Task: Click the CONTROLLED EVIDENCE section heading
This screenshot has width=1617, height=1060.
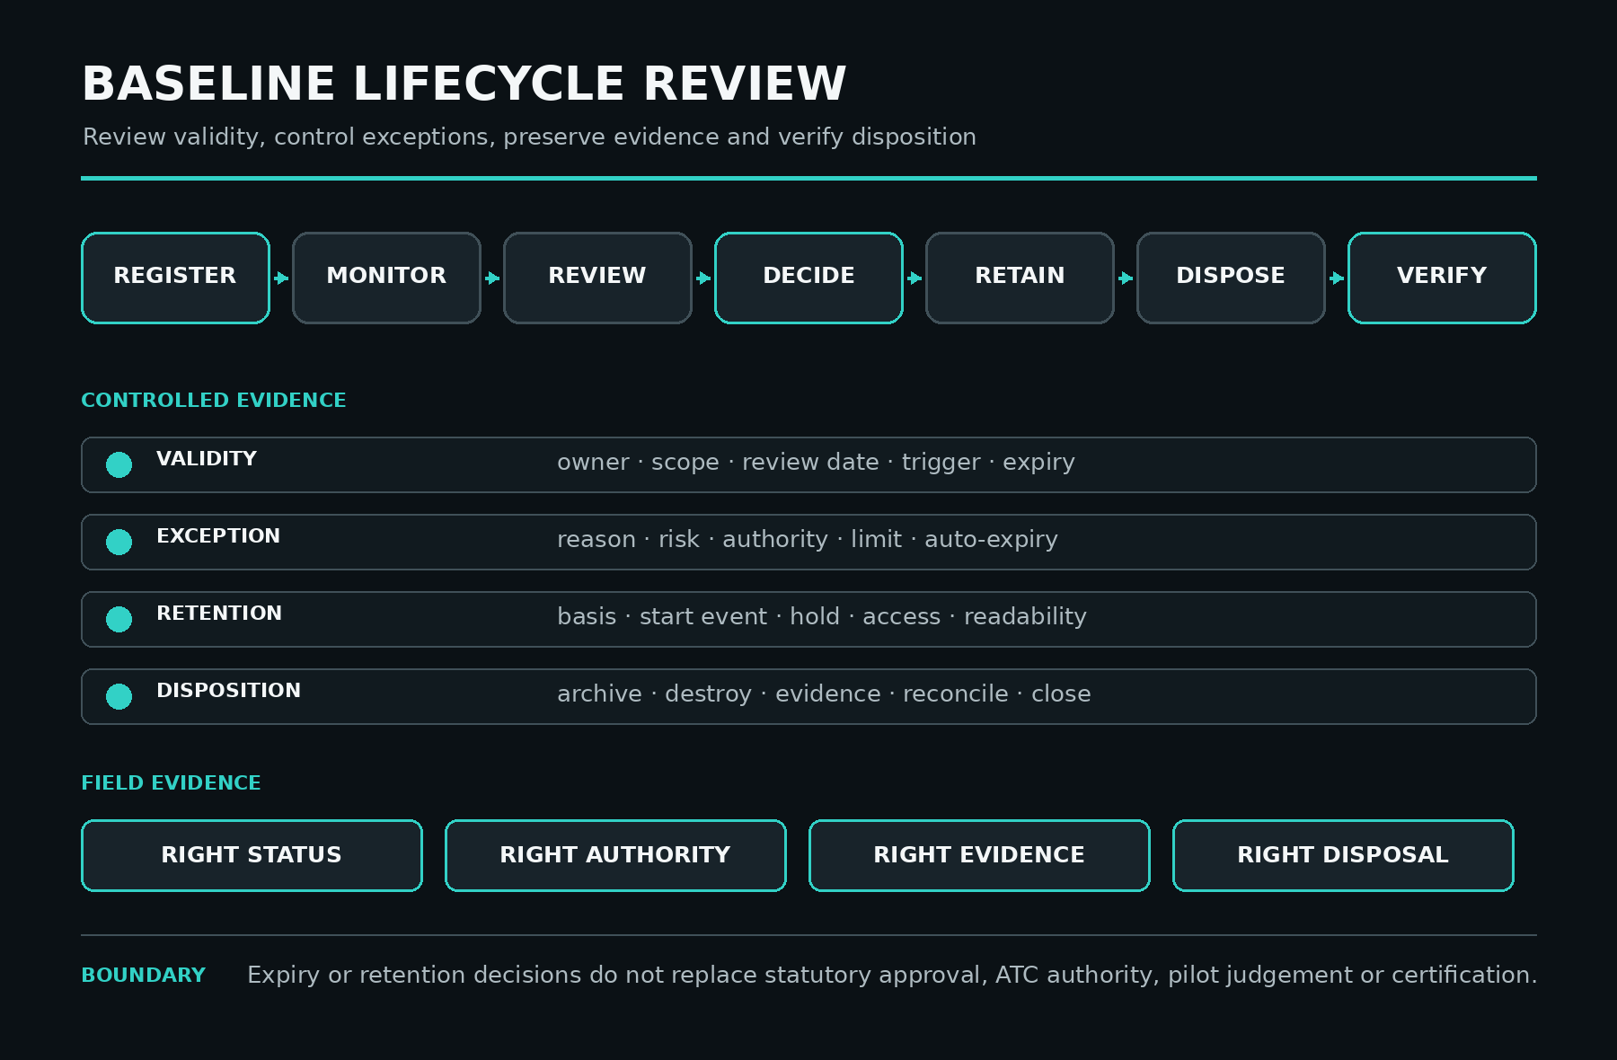Action: point(214,401)
